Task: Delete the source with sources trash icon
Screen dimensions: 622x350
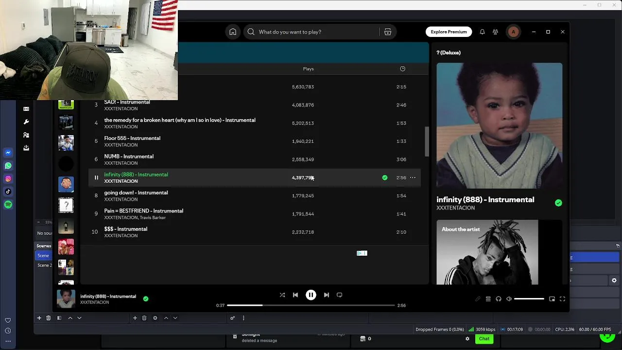Action: click(144, 318)
